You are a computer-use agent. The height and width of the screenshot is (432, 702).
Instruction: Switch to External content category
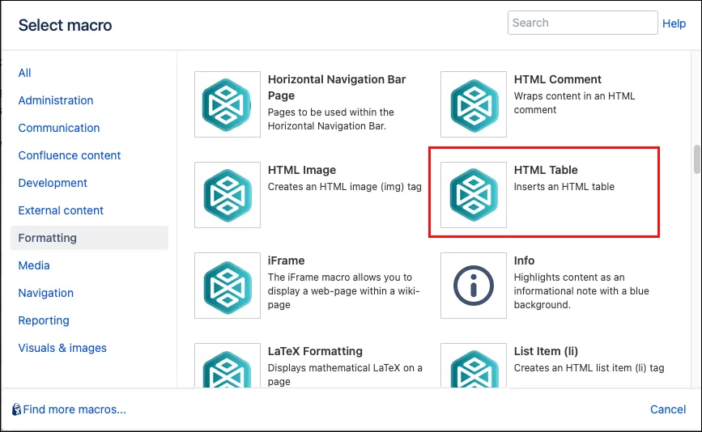pyautogui.click(x=61, y=210)
